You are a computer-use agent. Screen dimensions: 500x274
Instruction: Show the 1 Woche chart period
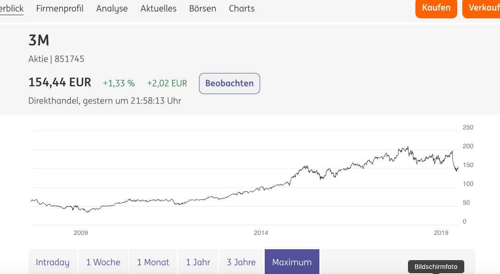(x=103, y=262)
